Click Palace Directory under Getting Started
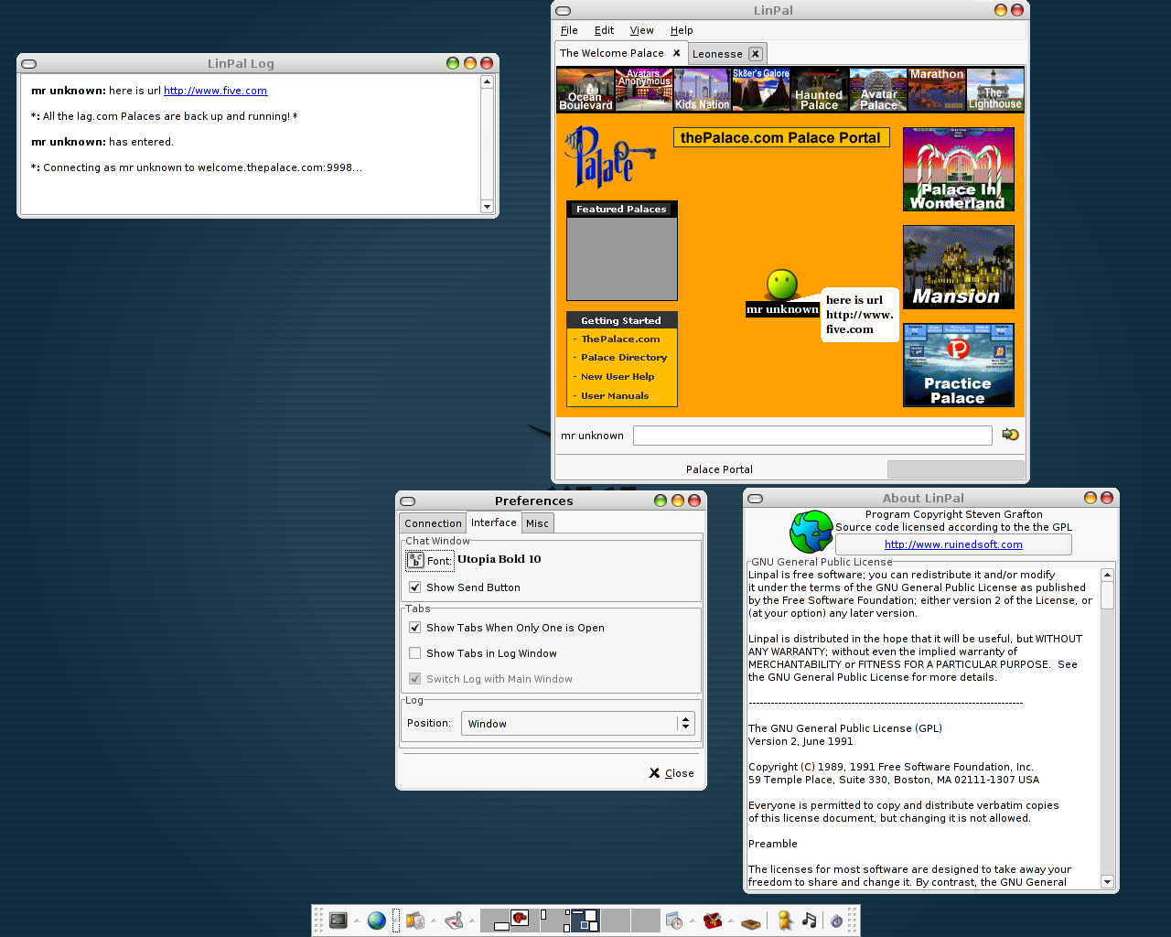Viewport: 1171px width, 937px height. pos(624,358)
